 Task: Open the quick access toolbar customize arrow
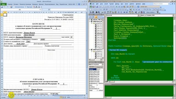tap(42, 7)
